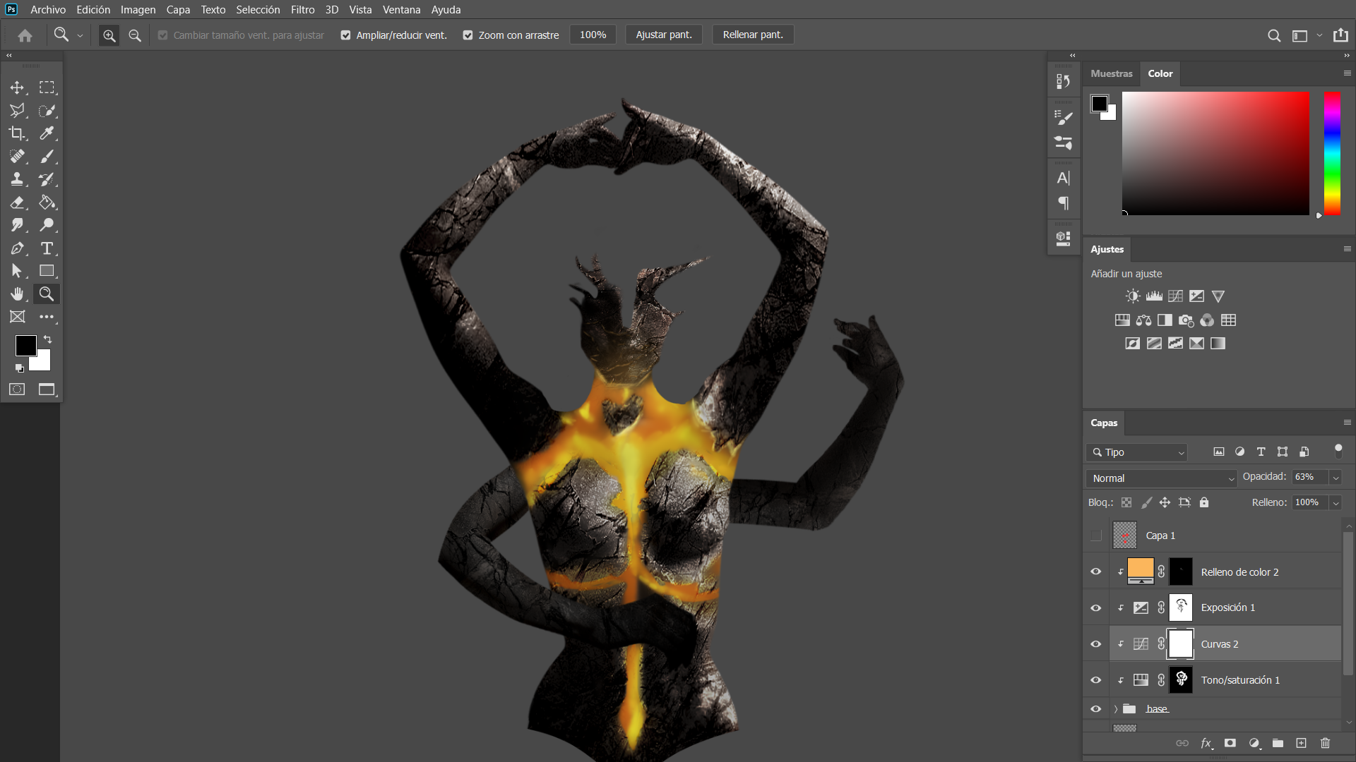Open the zoom tool preset dropdown
The width and height of the screenshot is (1356, 762).
click(x=80, y=35)
